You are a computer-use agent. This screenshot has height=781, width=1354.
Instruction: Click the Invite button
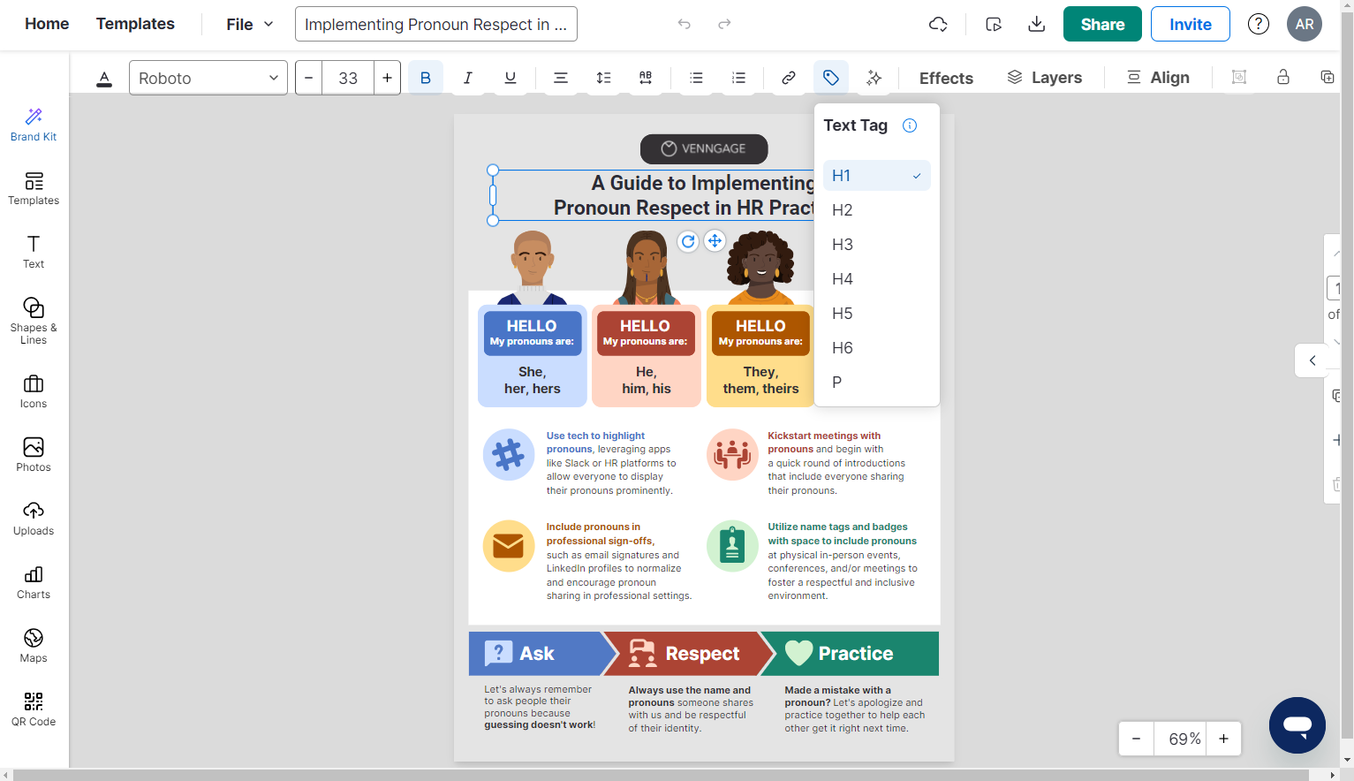(1190, 24)
